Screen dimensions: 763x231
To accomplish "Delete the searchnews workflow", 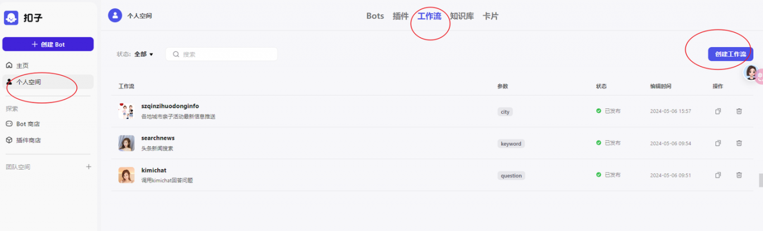I will point(739,143).
